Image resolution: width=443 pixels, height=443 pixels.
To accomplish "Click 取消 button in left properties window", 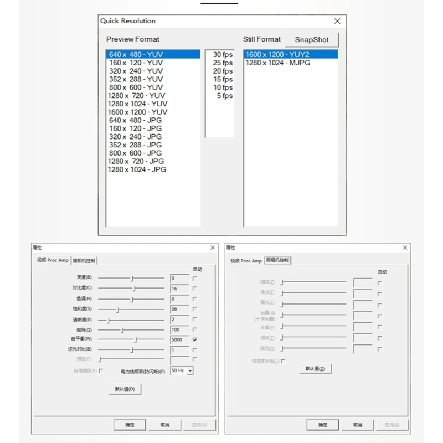I will (164, 425).
